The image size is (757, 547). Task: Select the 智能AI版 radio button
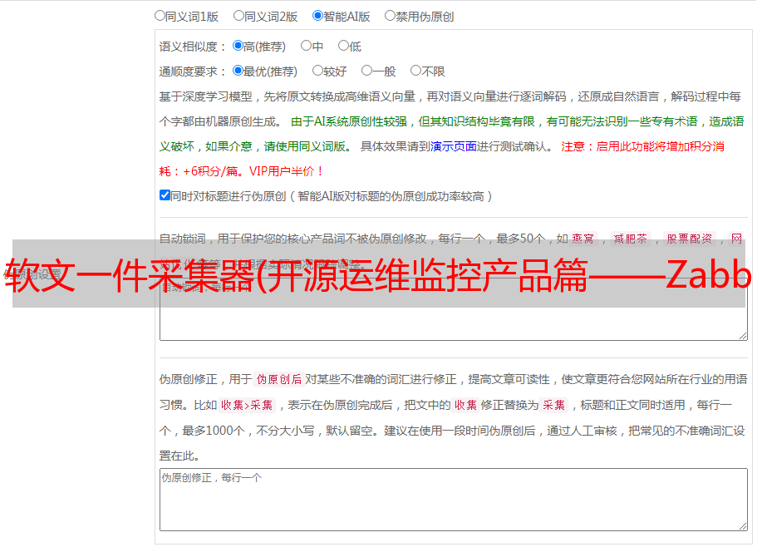point(317,16)
